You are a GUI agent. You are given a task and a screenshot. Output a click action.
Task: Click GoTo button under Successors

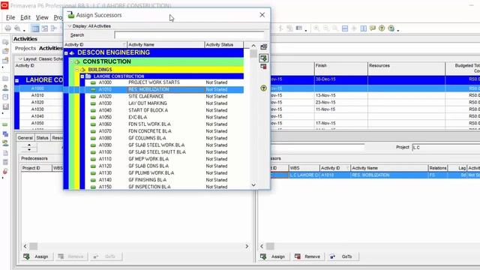coord(342,256)
